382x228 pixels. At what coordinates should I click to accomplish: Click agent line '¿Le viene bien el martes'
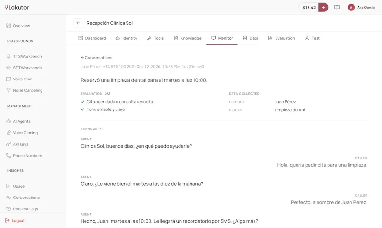pyautogui.click(x=142, y=184)
